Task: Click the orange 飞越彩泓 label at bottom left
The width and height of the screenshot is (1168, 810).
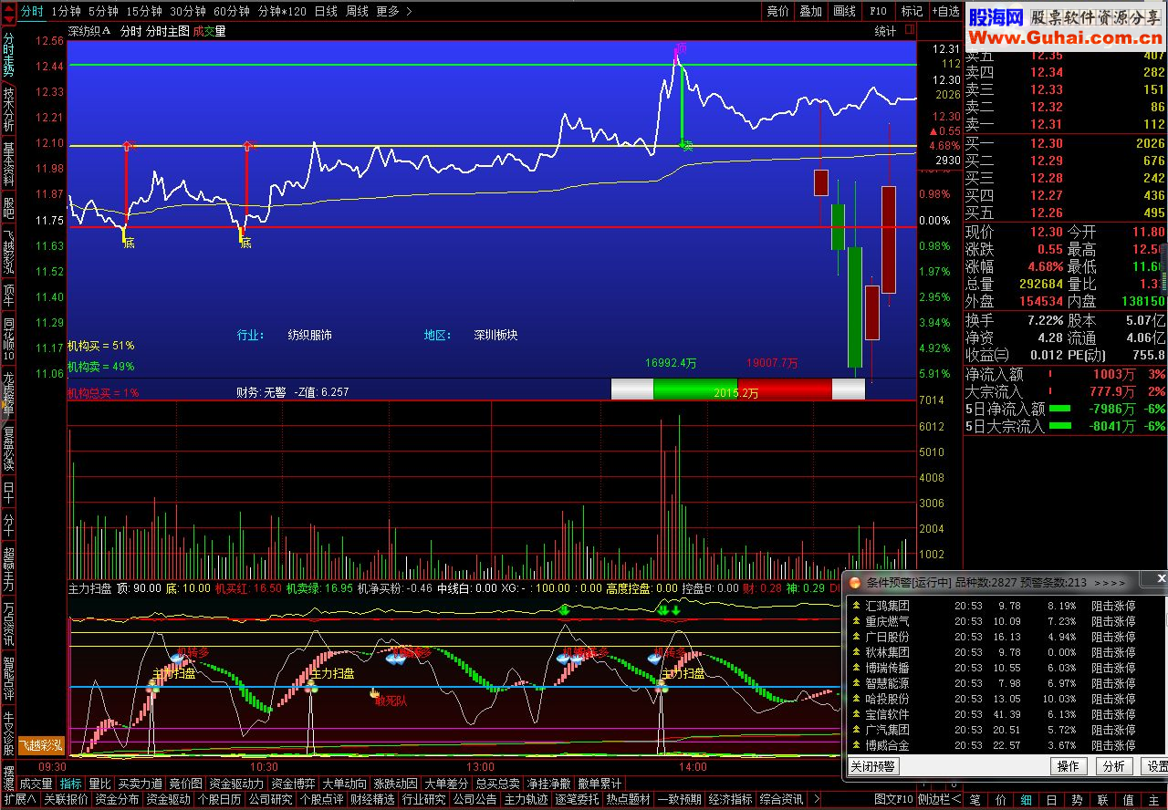Action: [42, 745]
